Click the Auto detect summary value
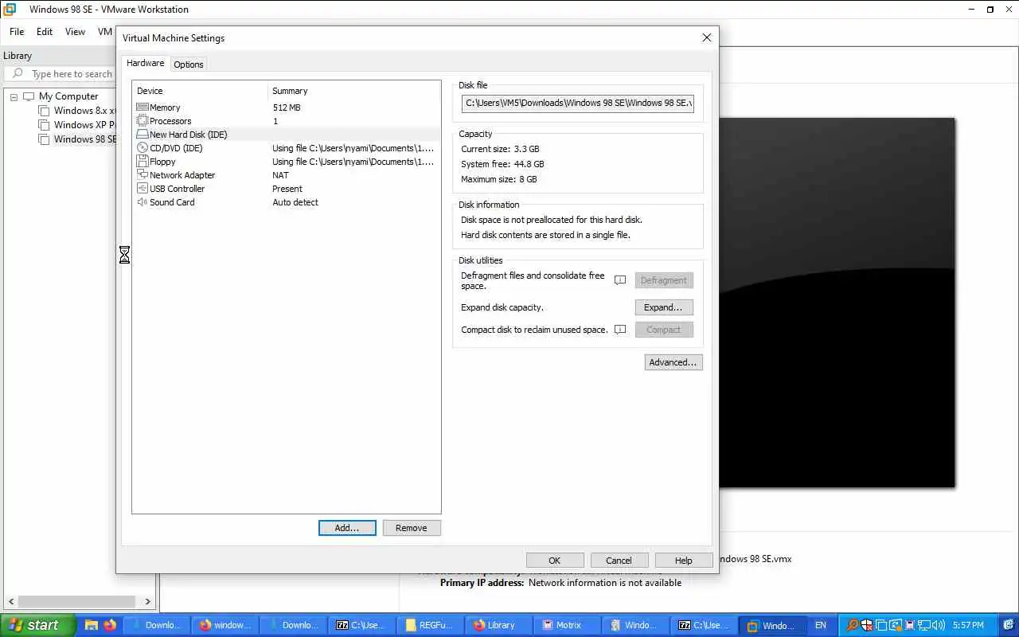Viewport: 1019px width, 637px height. tap(295, 202)
